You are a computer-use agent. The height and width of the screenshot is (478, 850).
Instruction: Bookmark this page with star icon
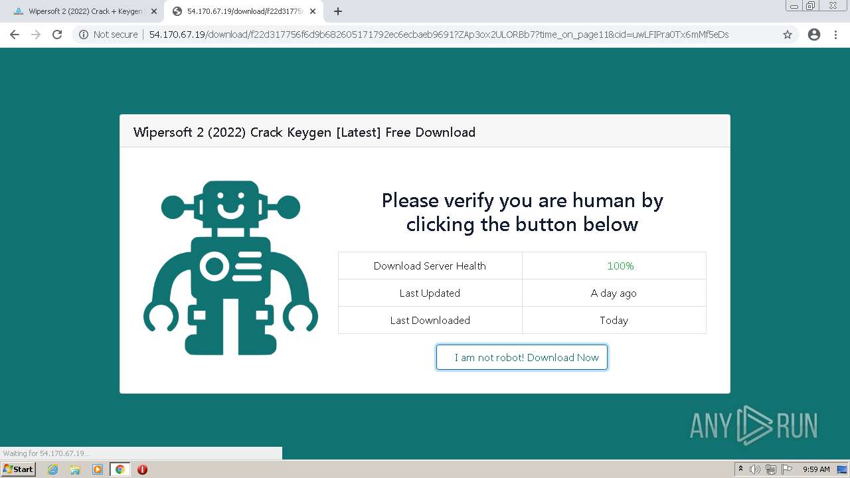(x=788, y=35)
